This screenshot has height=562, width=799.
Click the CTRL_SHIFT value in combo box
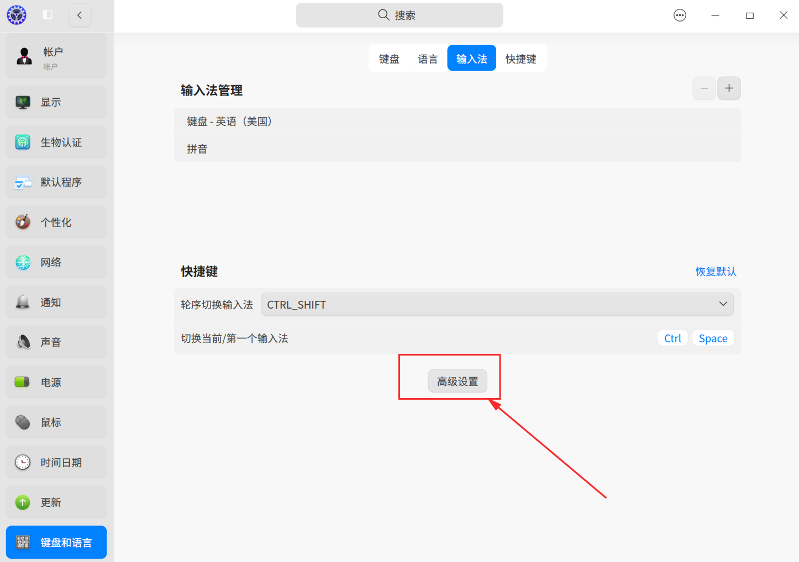pyautogui.click(x=297, y=305)
